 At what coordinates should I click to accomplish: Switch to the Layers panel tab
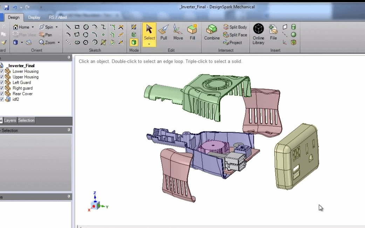[x=10, y=120]
